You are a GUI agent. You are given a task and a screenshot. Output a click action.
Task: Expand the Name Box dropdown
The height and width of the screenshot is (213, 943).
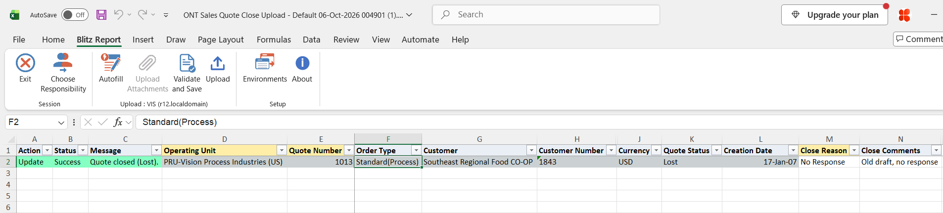(61, 122)
